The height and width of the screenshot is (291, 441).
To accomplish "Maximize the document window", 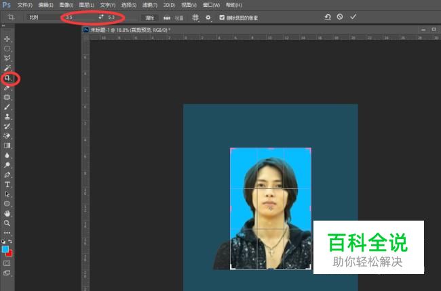I will (x=434, y=29).
